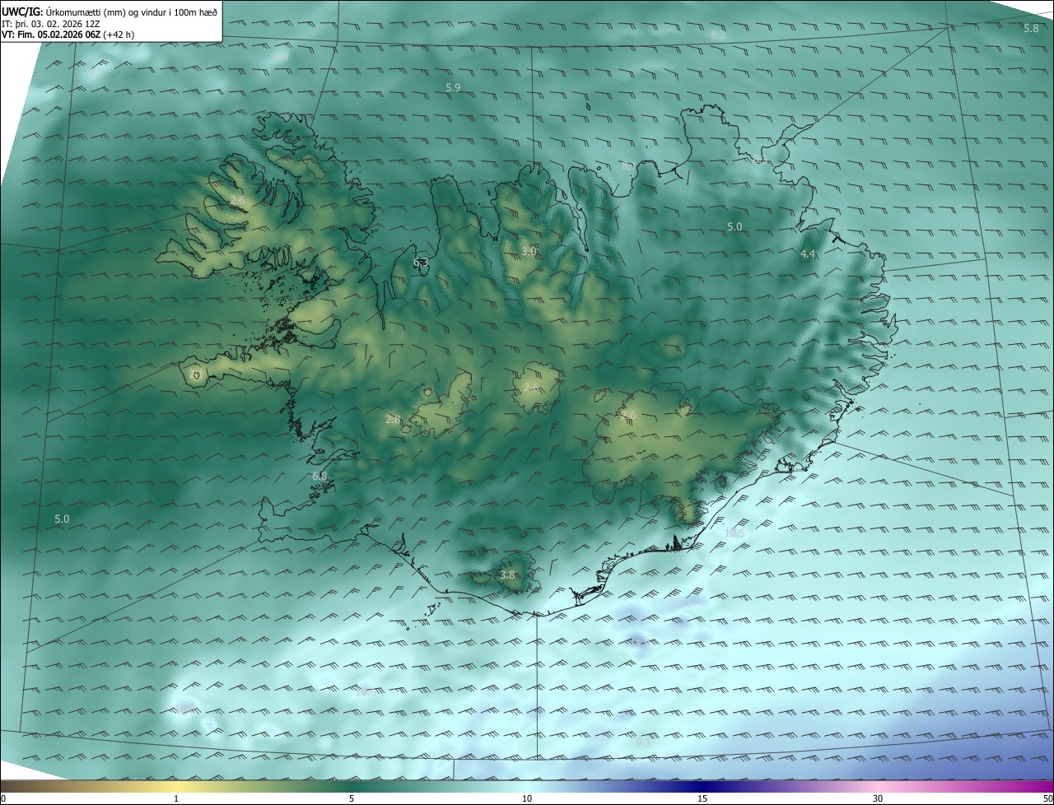
Task: Click the 2.8 value on the map
Action: [393, 419]
